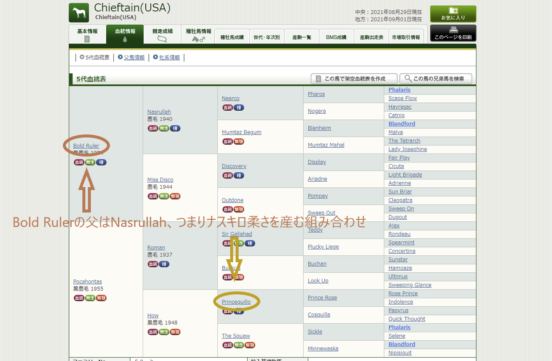Open the Mumtaz Mahal link
Screen dimensions: 552x361
pyautogui.click(x=326, y=145)
